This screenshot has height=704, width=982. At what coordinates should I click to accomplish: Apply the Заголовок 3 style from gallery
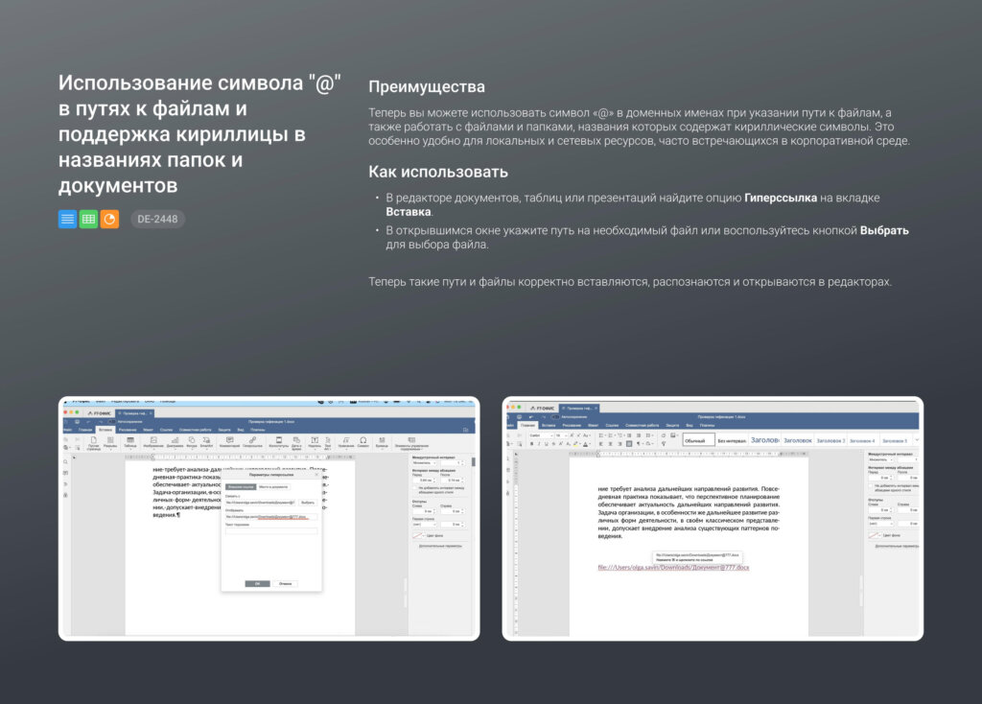tap(830, 440)
